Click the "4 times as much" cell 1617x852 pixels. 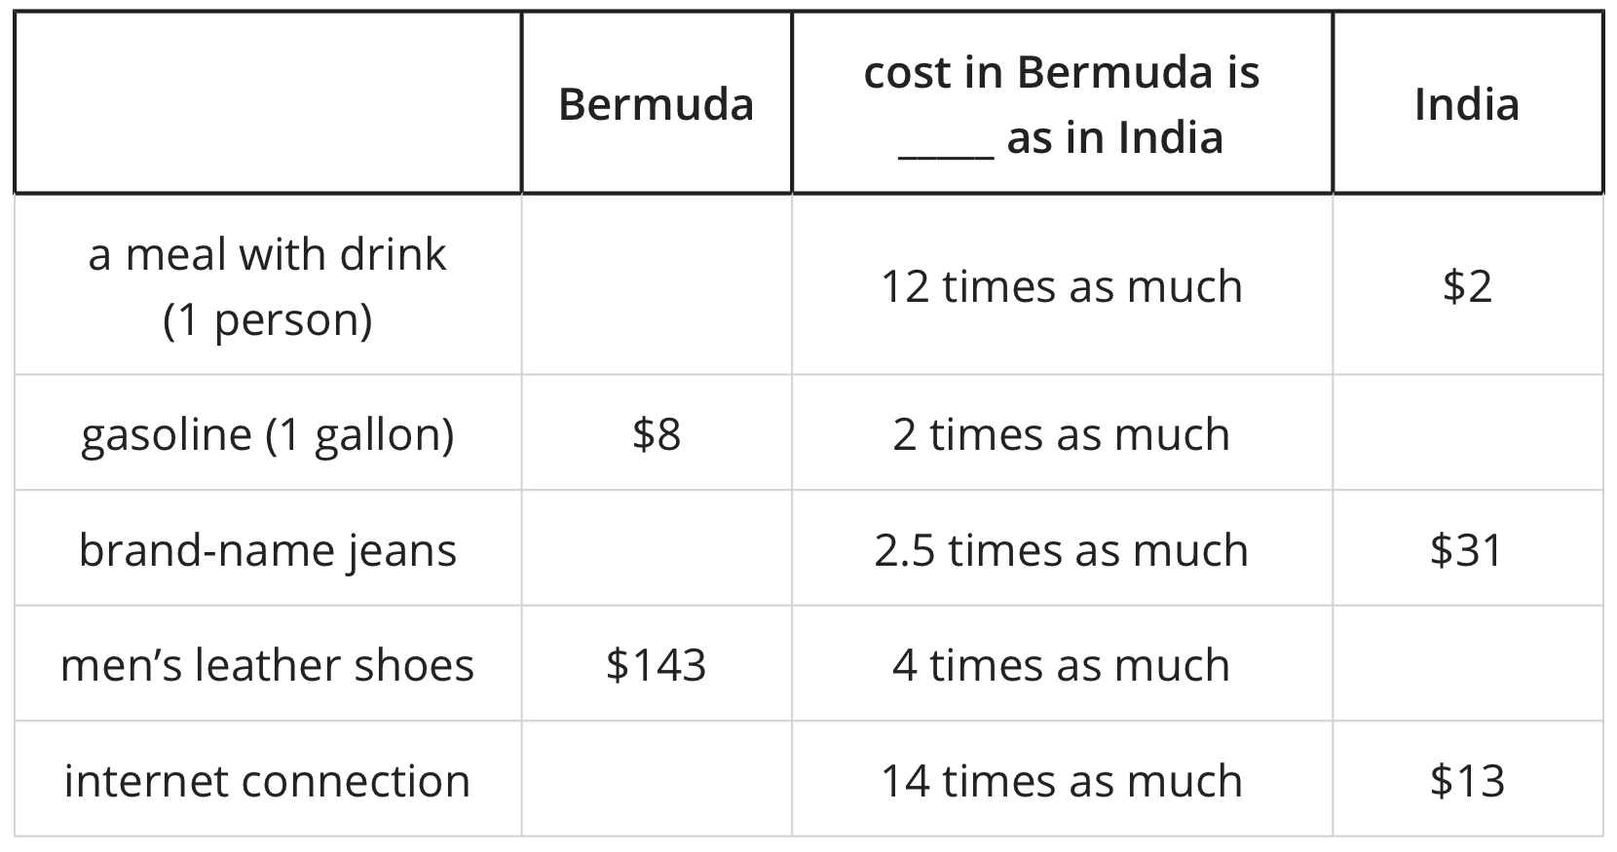pos(1061,665)
